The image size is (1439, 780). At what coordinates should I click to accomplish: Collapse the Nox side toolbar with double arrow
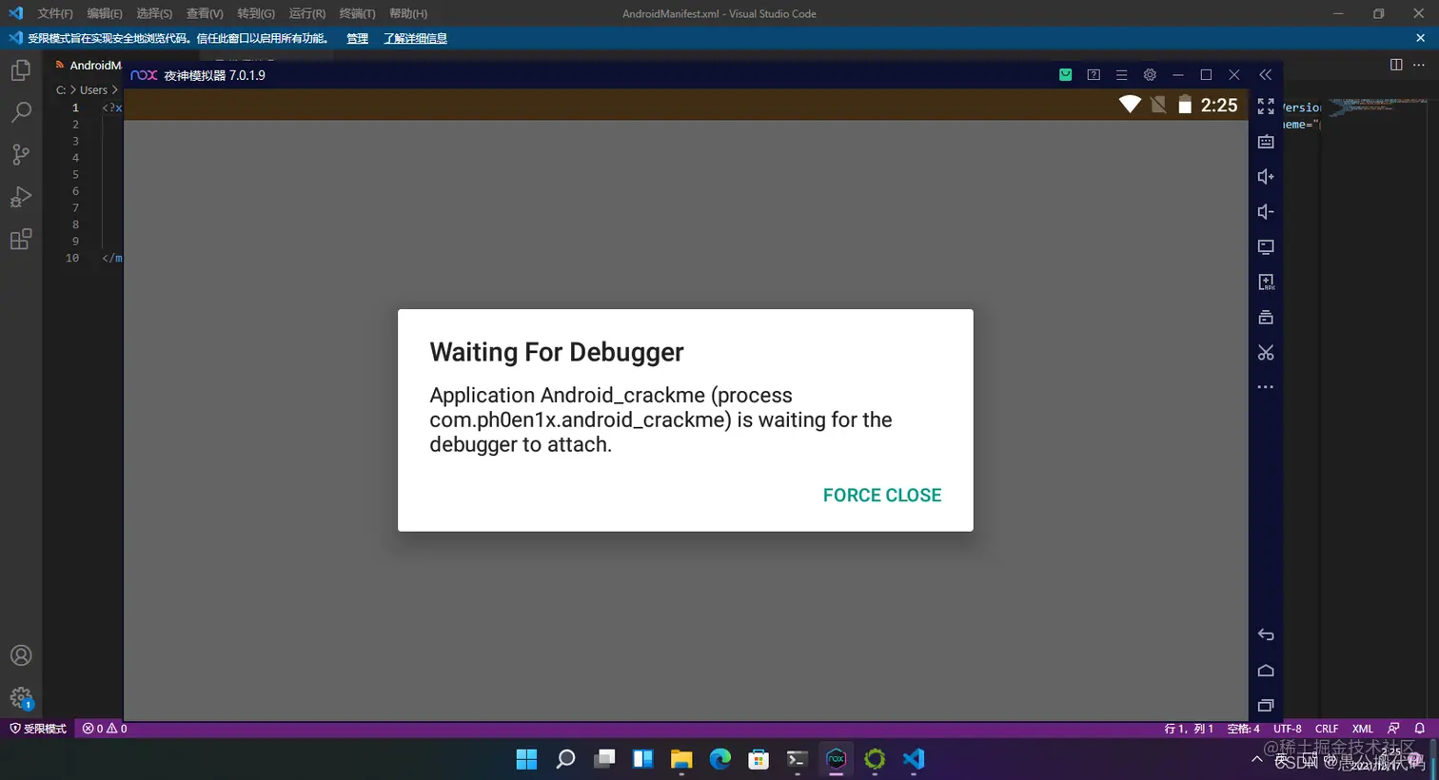pos(1265,75)
